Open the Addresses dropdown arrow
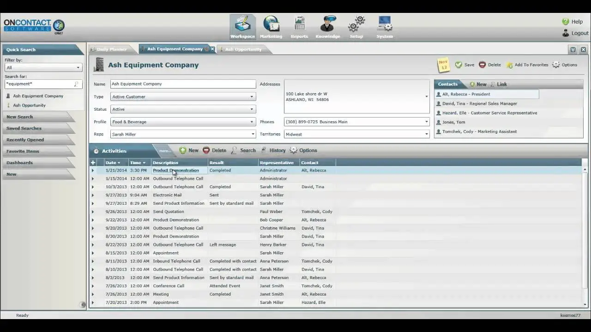This screenshot has height=332, width=591. (x=426, y=96)
